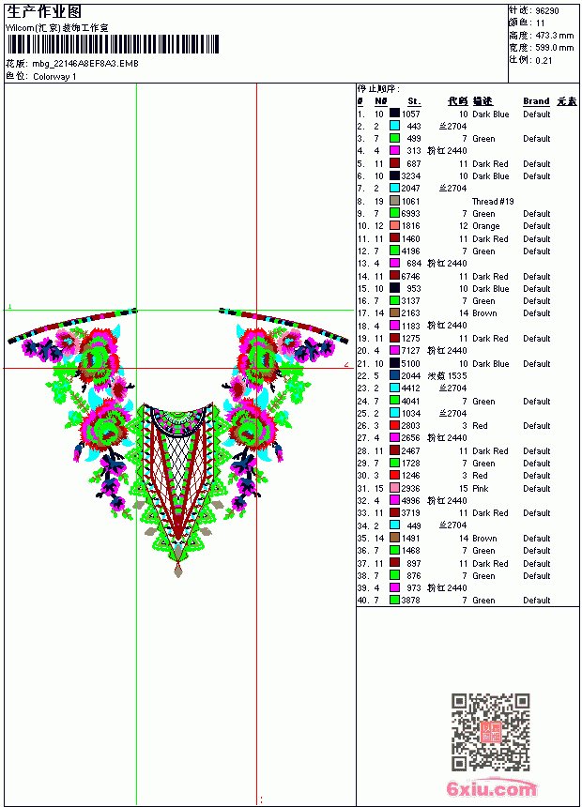This screenshot has height=807, width=582.
Task: Click the QR code image
Action: tap(491, 732)
